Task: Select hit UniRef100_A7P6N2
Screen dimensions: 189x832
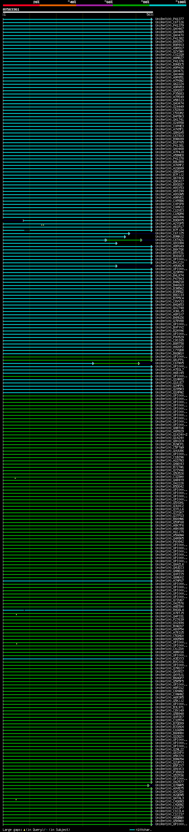Action: tap(169, 81)
